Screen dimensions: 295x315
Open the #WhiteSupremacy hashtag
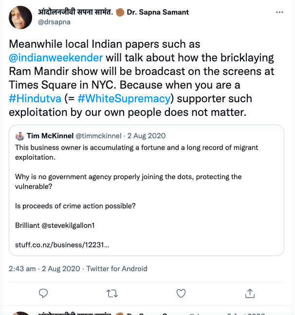123,98
